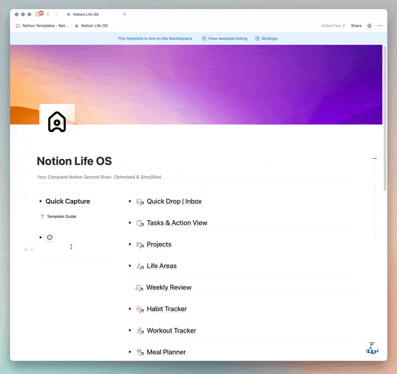The width and height of the screenshot is (397, 374).
Task: Expand the Tasks & Action View toggle
Action: [130, 223]
